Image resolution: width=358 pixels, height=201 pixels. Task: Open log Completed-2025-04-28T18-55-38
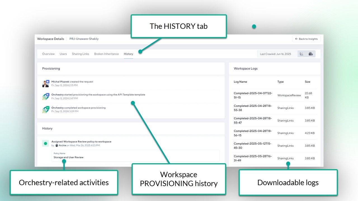click(253, 108)
